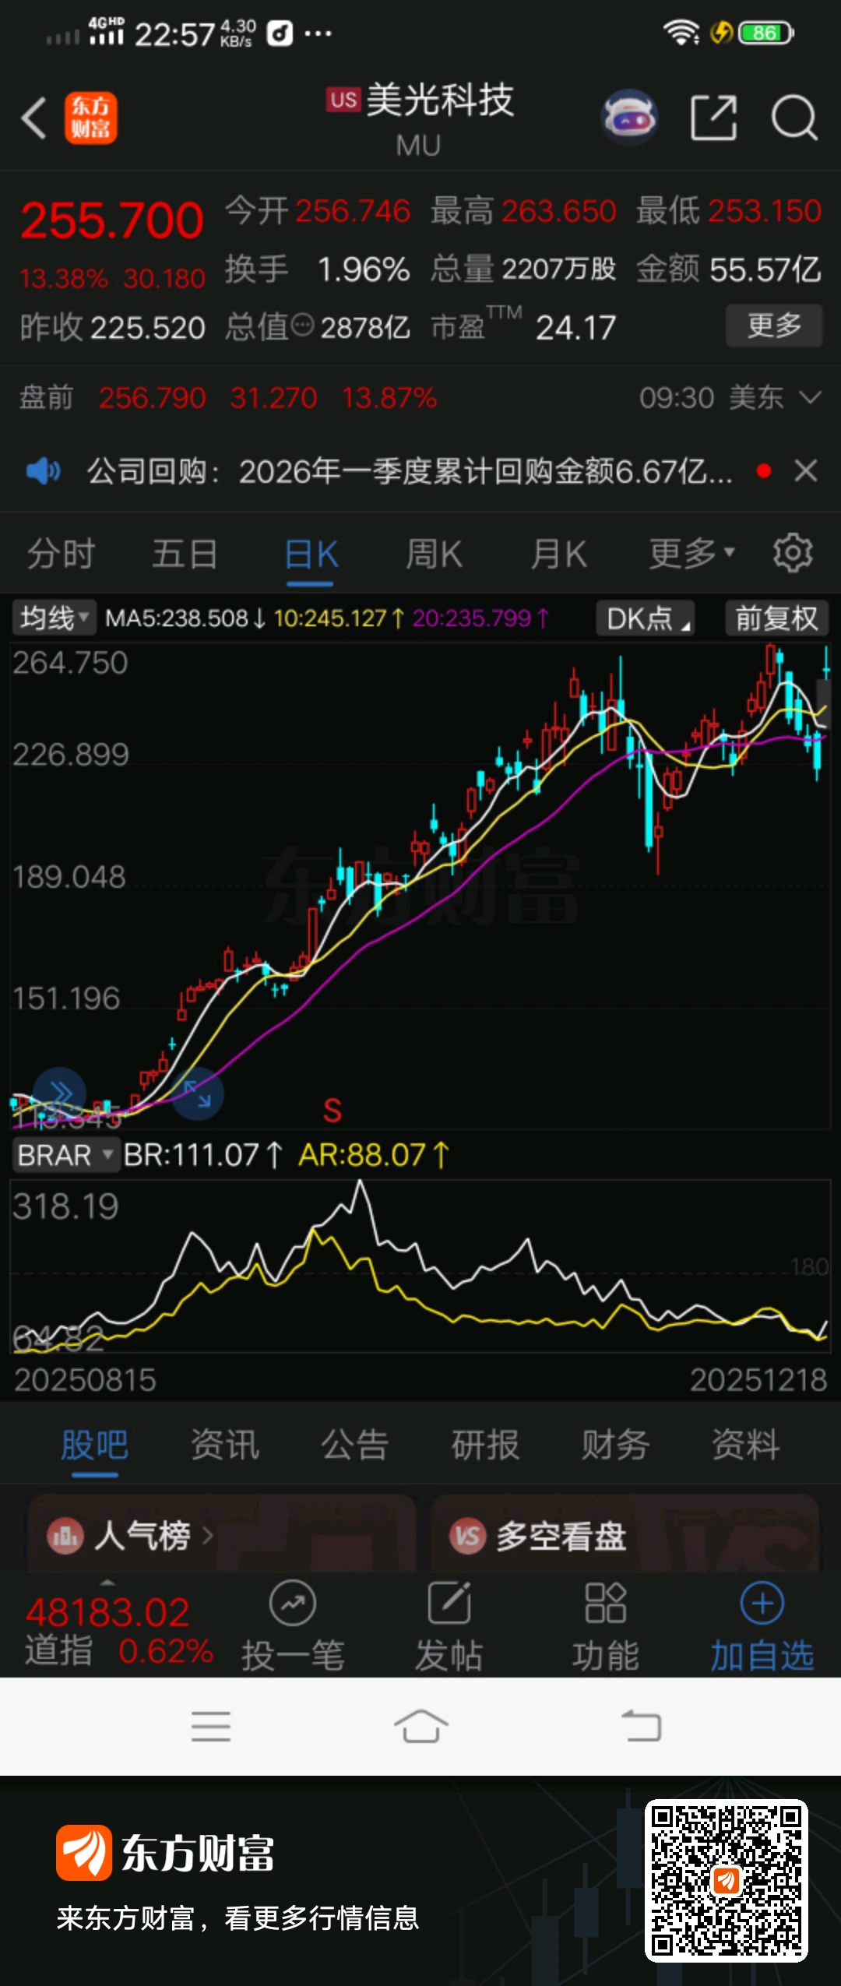This screenshot has width=841, height=1986.
Task: Select the 日K chart tab
Action: coord(311,555)
